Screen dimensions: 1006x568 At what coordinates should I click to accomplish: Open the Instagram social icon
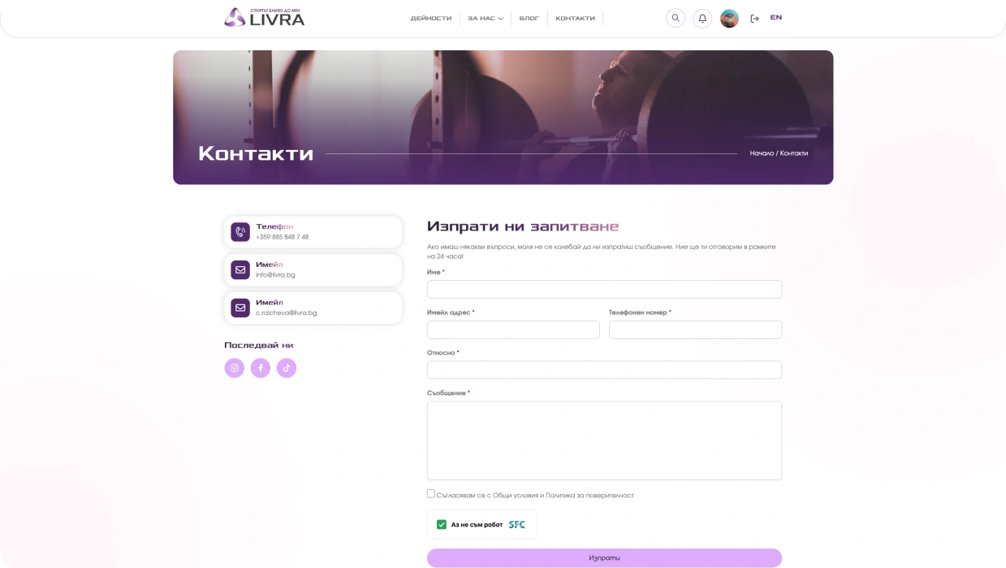point(234,368)
